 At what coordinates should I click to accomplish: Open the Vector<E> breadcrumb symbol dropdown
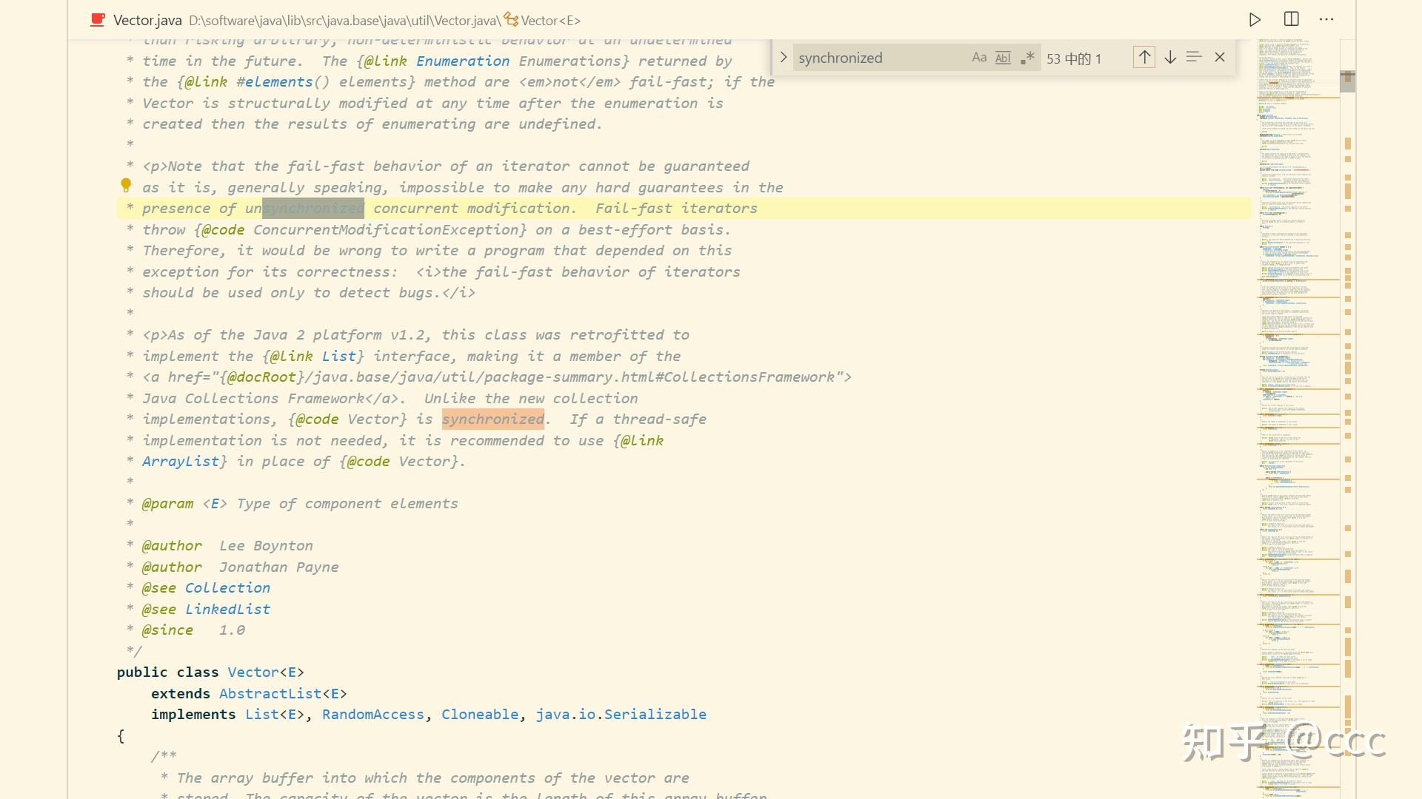pos(550,21)
